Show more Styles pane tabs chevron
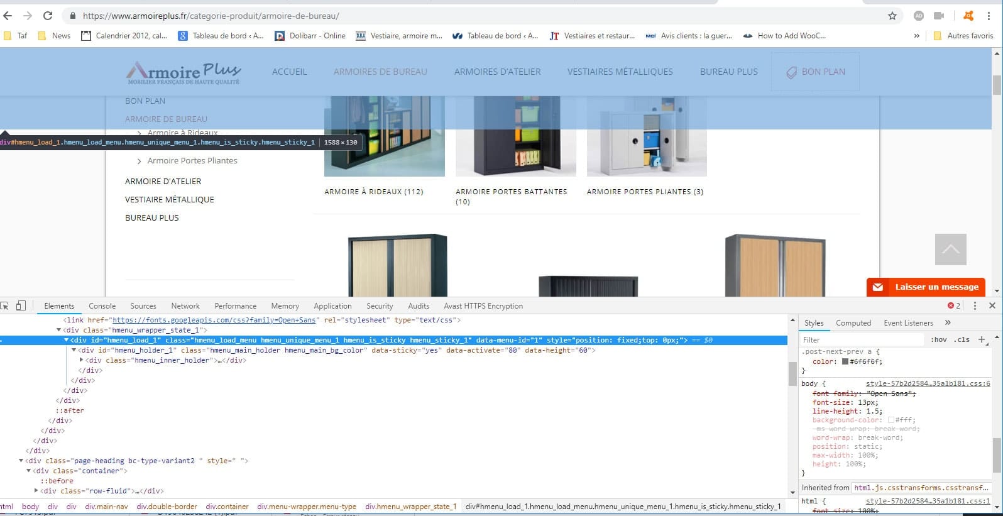Image resolution: width=1003 pixels, height=516 pixels. coord(948,323)
